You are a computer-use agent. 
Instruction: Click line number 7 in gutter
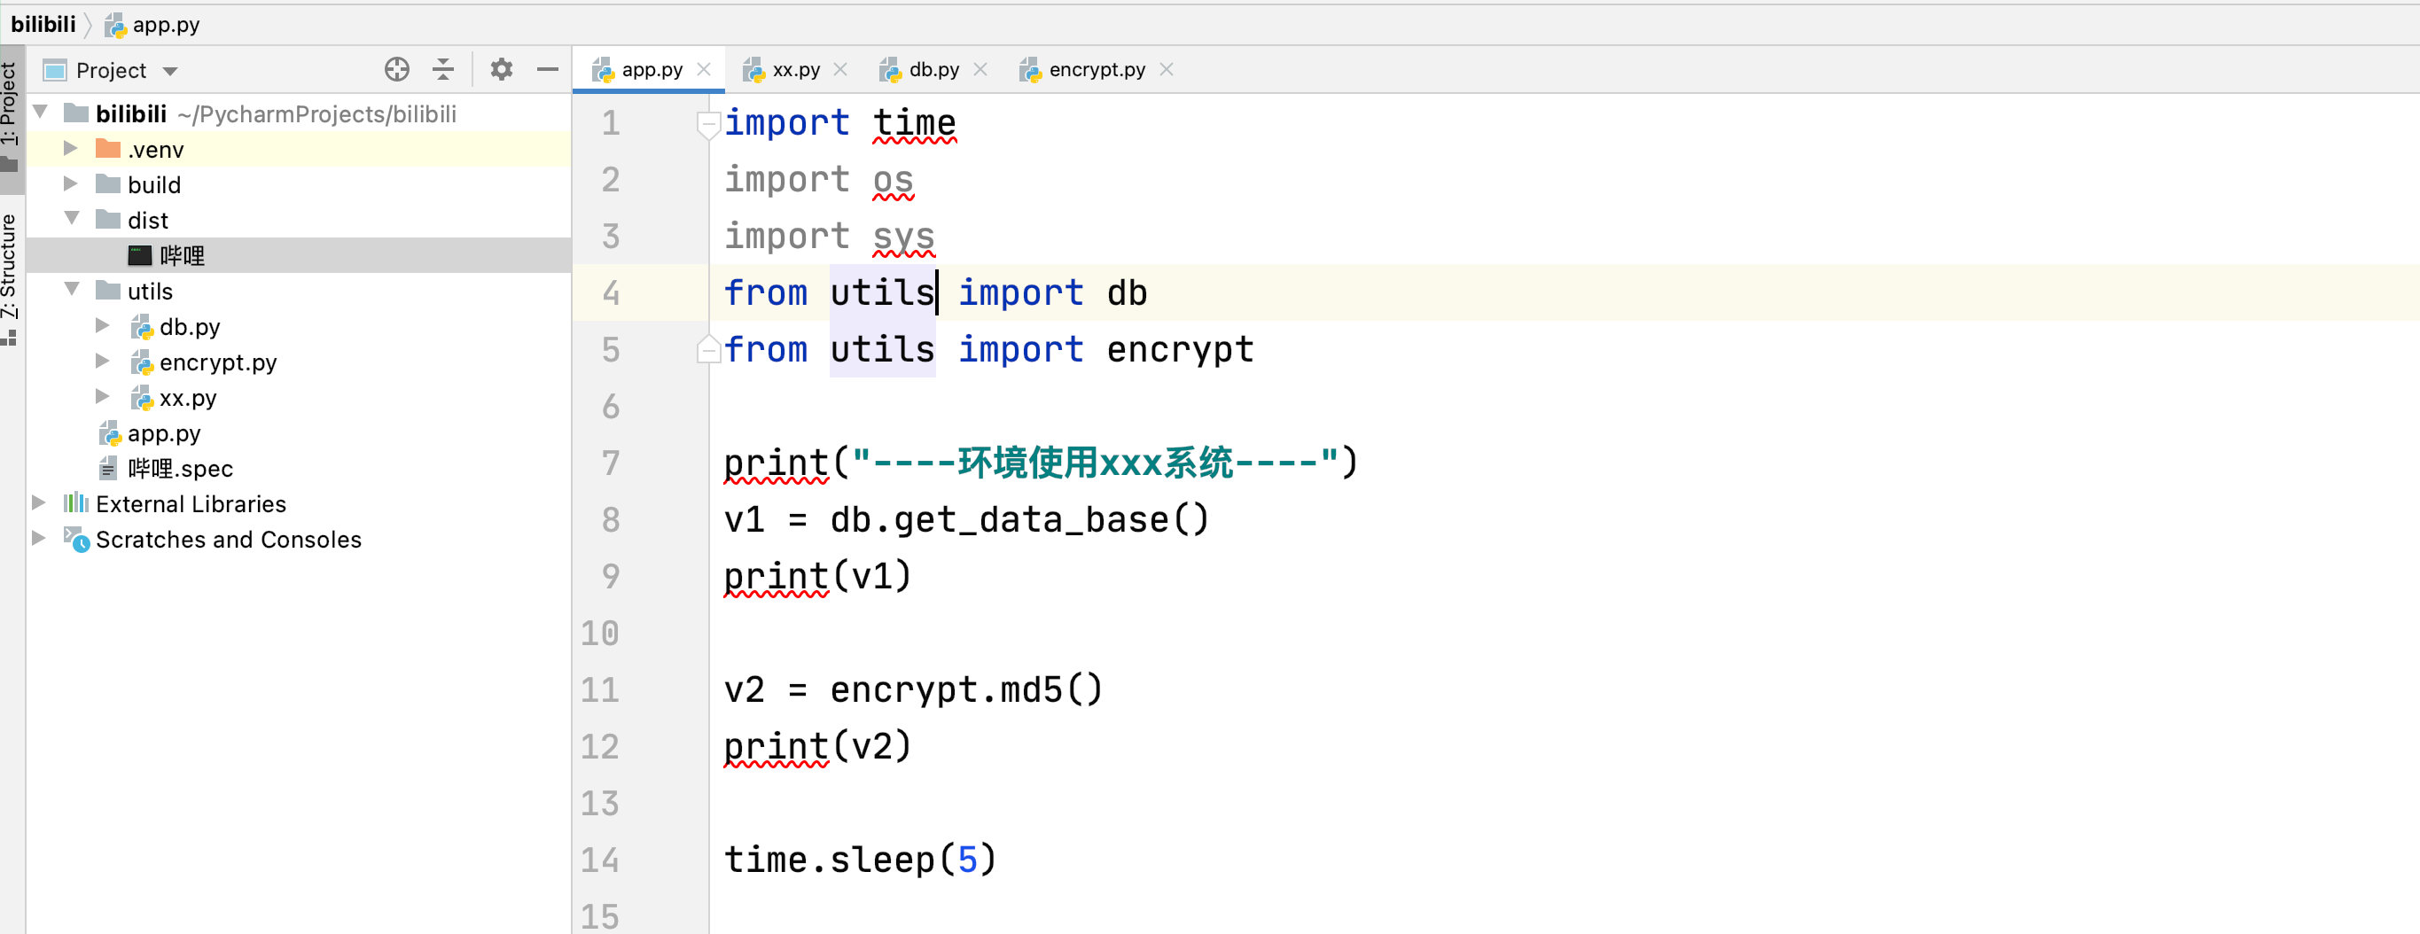(x=611, y=463)
